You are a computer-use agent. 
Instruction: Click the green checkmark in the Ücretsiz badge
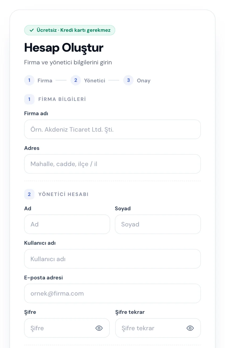coord(32,30)
